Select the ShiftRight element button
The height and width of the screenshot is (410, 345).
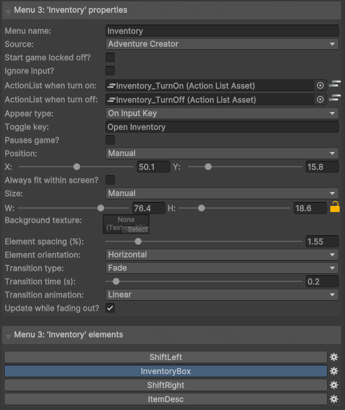tap(165, 385)
